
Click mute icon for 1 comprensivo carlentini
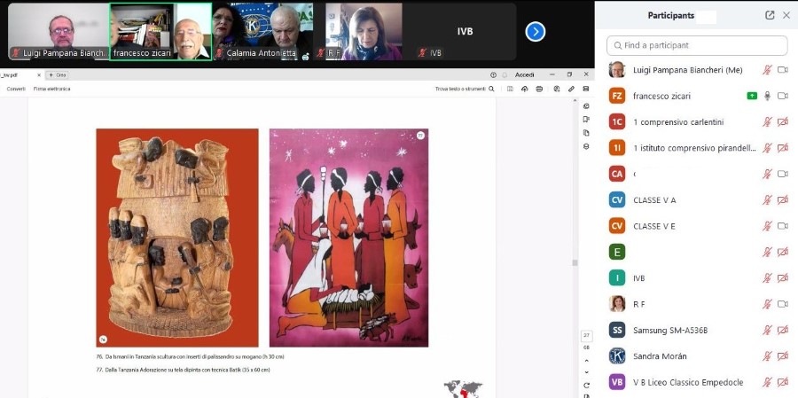click(x=767, y=121)
